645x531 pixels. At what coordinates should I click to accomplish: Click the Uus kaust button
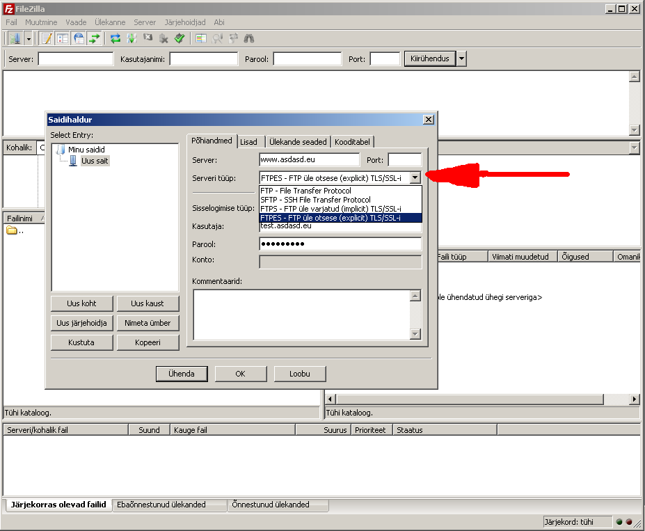pos(148,303)
